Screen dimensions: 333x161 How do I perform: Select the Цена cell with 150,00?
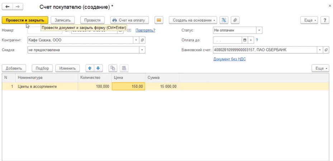click(x=128, y=86)
